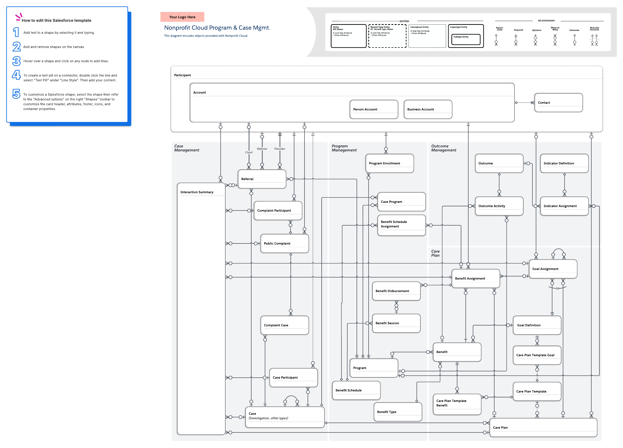Select the Person Account subtype shape
Viewport: 623px width, 448px height.
[374, 109]
